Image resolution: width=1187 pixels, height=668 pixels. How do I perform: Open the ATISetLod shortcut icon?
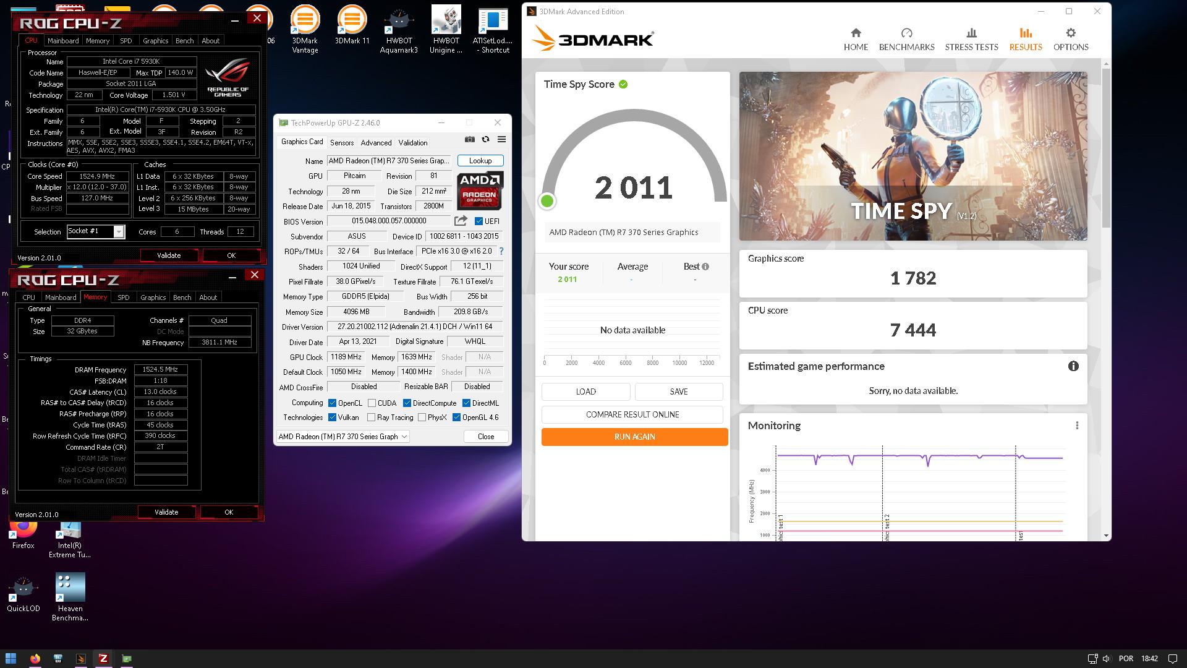493,29
